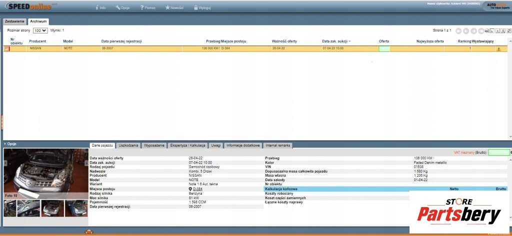Image resolution: width=512 pixels, height=236 pixels.
Task: Click the warning icon in NISSAN row
Action: 498,49
